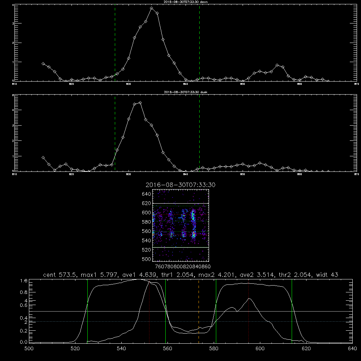Select the "ave2 3.514" value in stats header

click(x=257, y=275)
